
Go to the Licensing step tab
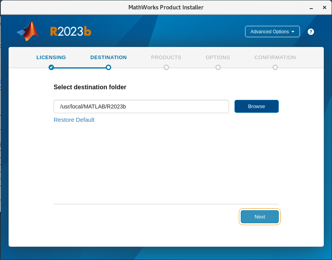(51, 58)
